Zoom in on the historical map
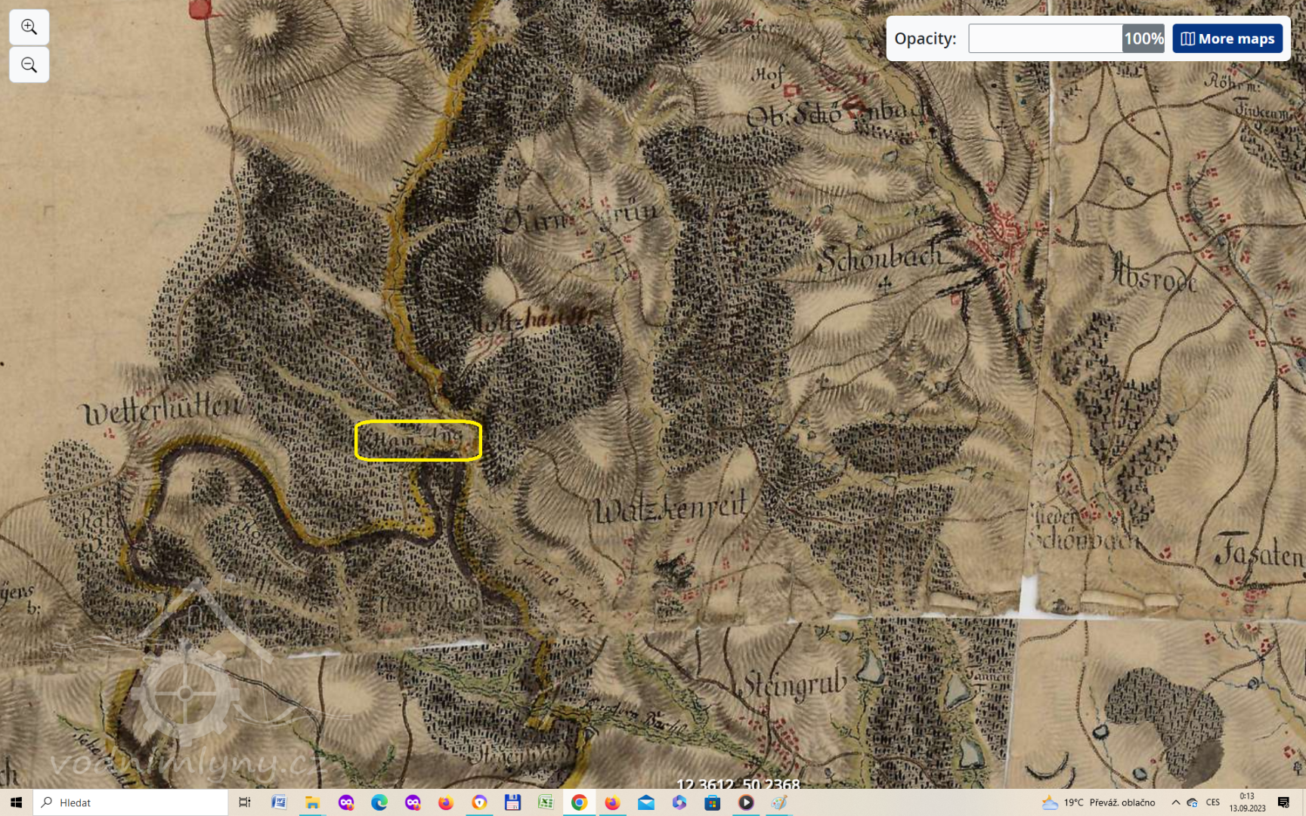The image size is (1306, 816). (x=29, y=27)
